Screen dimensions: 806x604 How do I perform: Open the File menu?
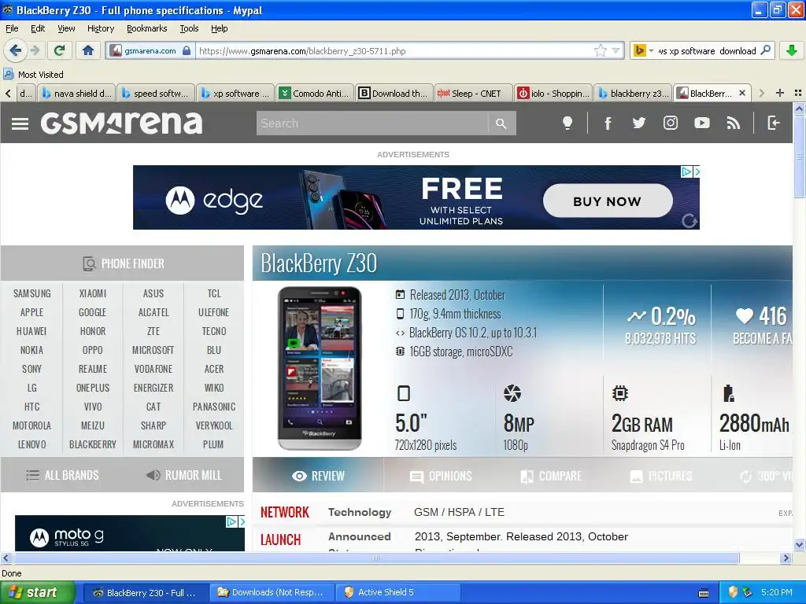coord(12,28)
